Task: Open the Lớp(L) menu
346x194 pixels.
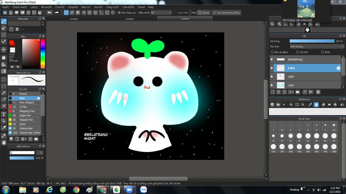Action: tap(34, 7)
